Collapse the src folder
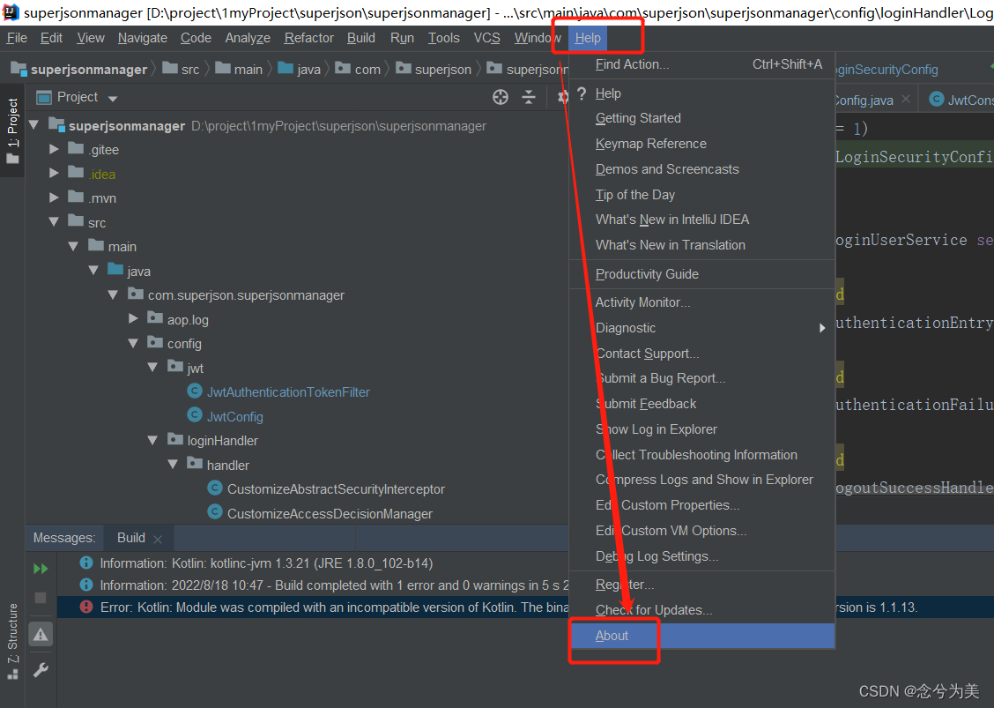The height and width of the screenshot is (708, 994). 54,221
